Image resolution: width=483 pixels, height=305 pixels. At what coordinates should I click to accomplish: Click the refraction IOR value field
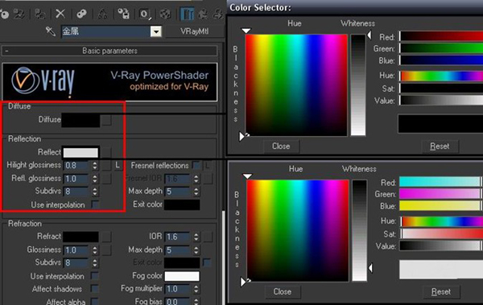(x=177, y=237)
